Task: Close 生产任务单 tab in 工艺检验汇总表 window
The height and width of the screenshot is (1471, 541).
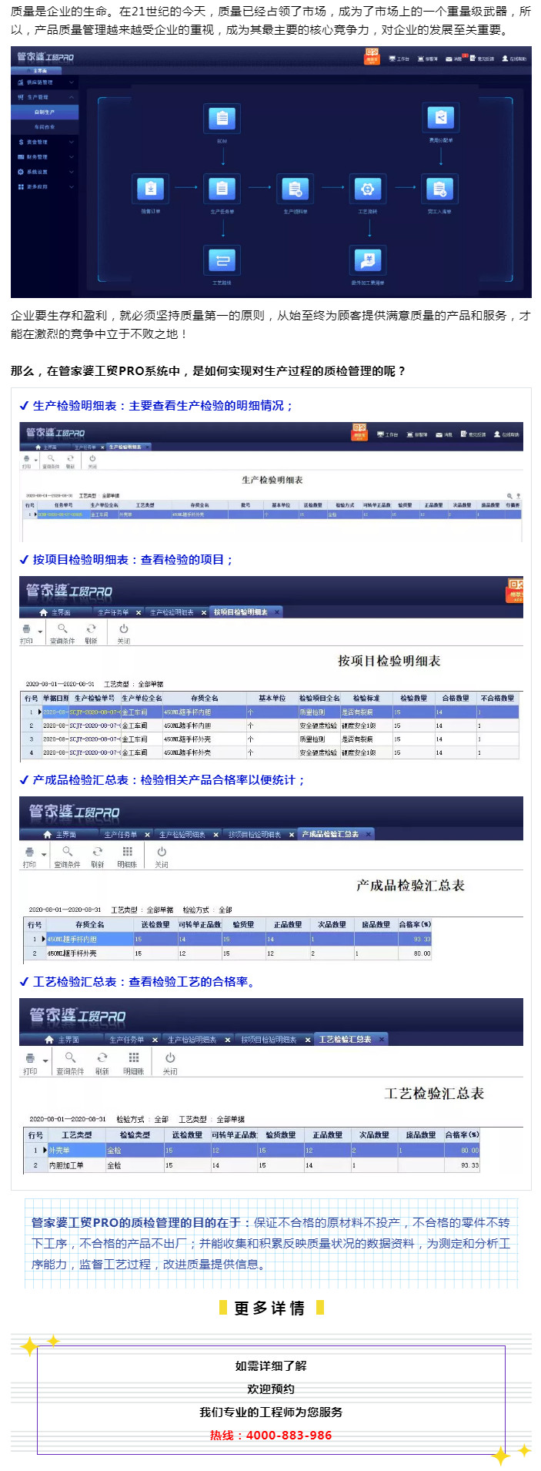Action: pos(155,1040)
